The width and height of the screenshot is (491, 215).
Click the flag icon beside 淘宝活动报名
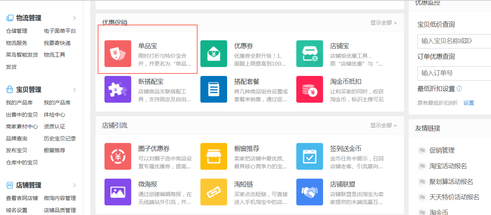pyautogui.click(x=423, y=166)
